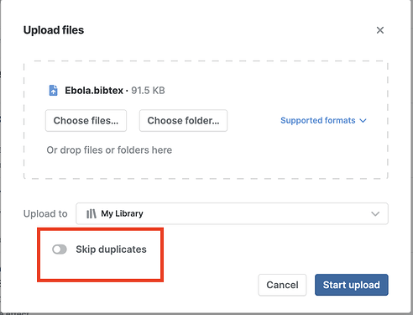
Task: Open the Choose files… picker
Action: [86, 121]
